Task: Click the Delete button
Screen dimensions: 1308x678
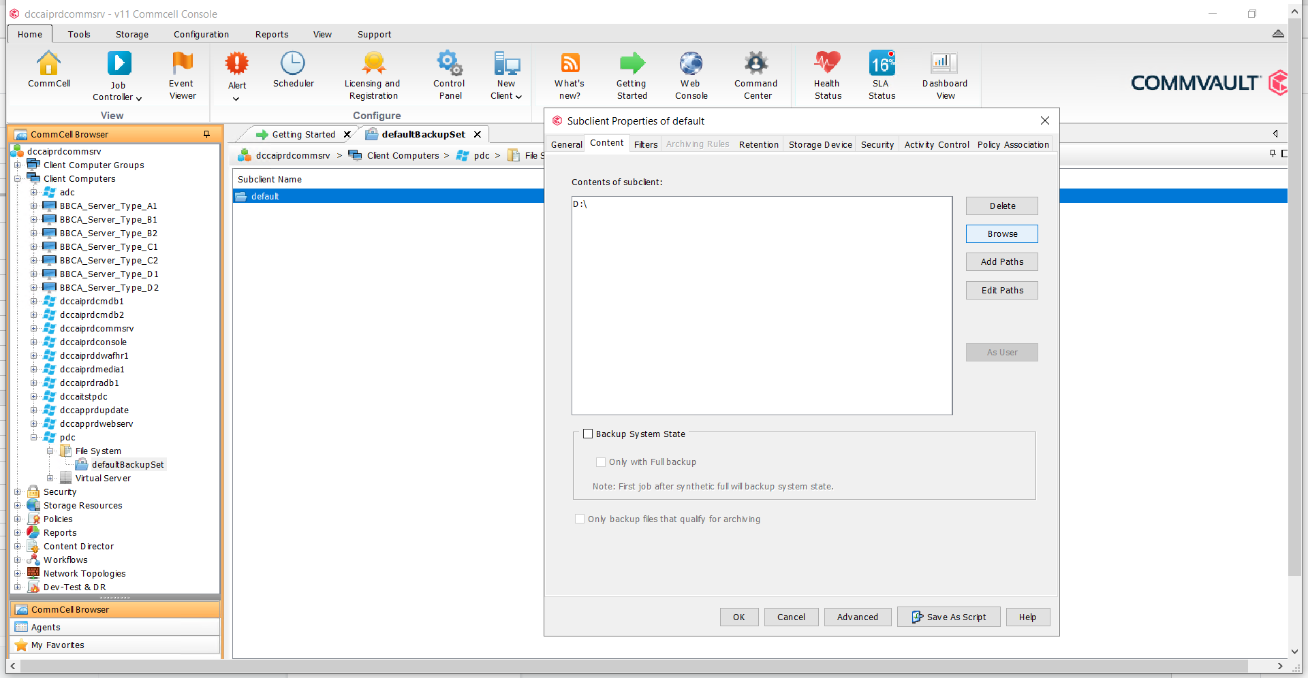Action: tap(1002, 206)
